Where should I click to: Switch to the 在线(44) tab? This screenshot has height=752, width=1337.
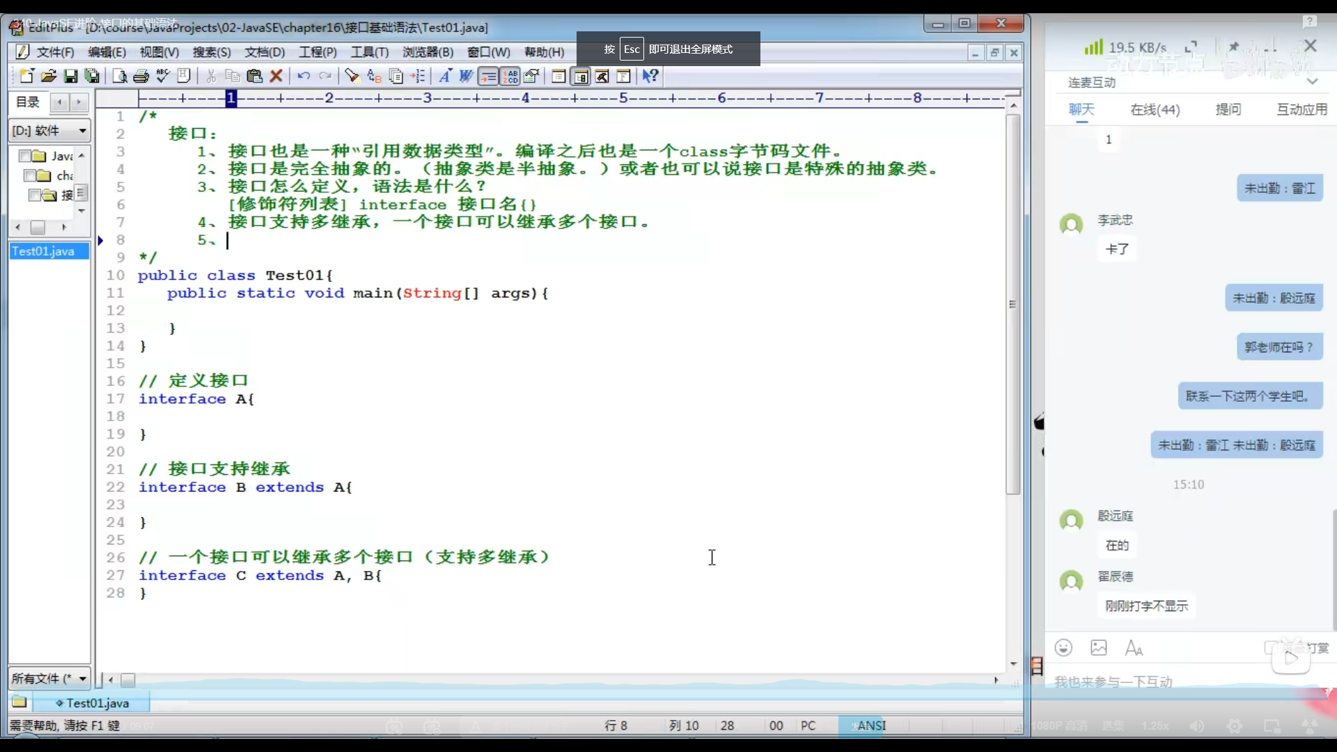(1155, 109)
